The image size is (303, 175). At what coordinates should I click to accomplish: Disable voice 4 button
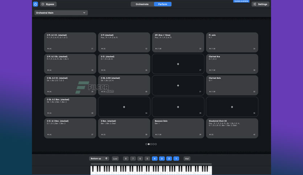tap(155, 159)
